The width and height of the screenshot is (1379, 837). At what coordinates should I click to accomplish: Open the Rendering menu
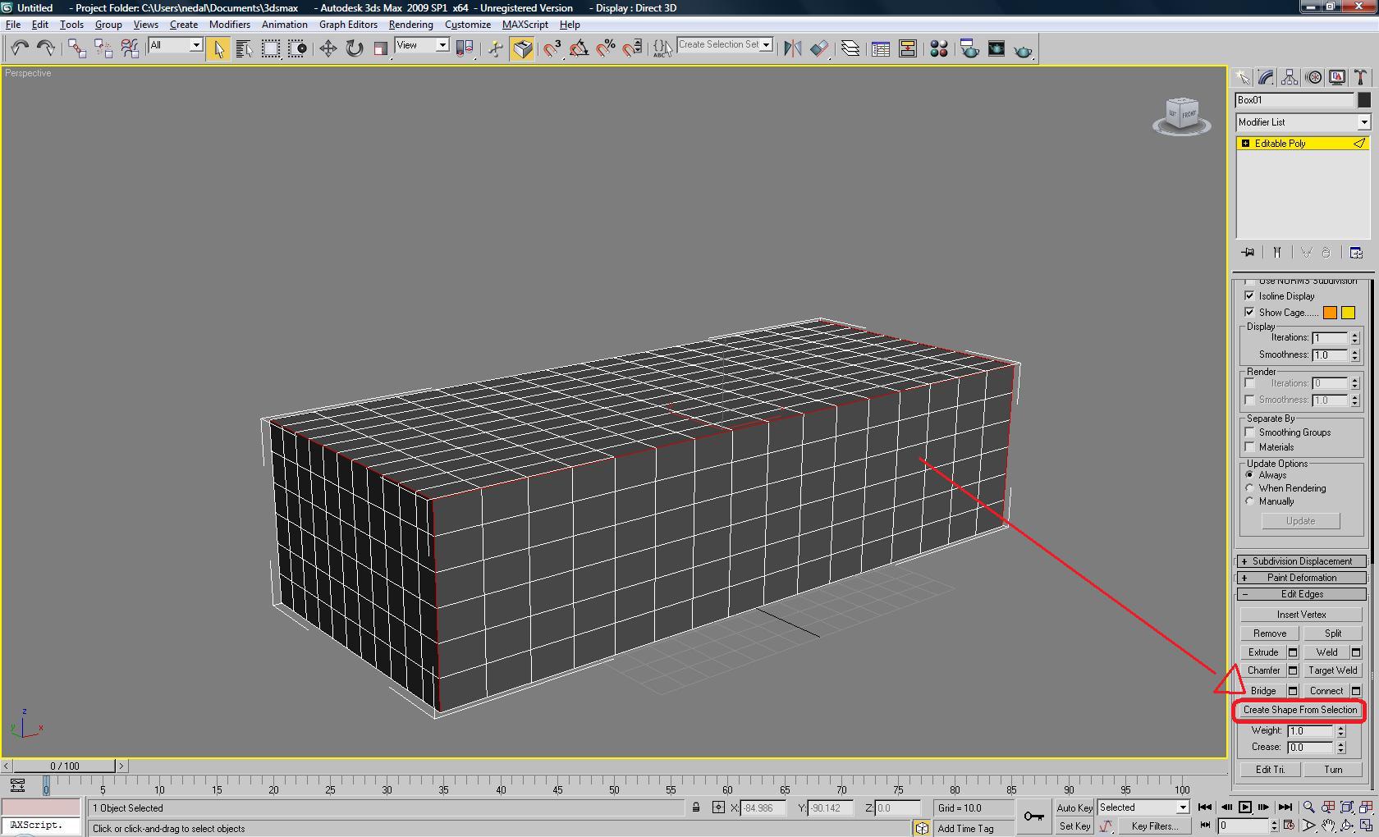pos(410,25)
